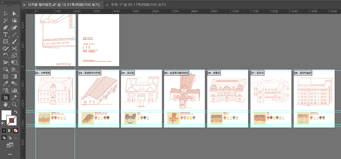
Task: Switch to 디지털 컬러링진.ai document tab
Action: (64, 5)
